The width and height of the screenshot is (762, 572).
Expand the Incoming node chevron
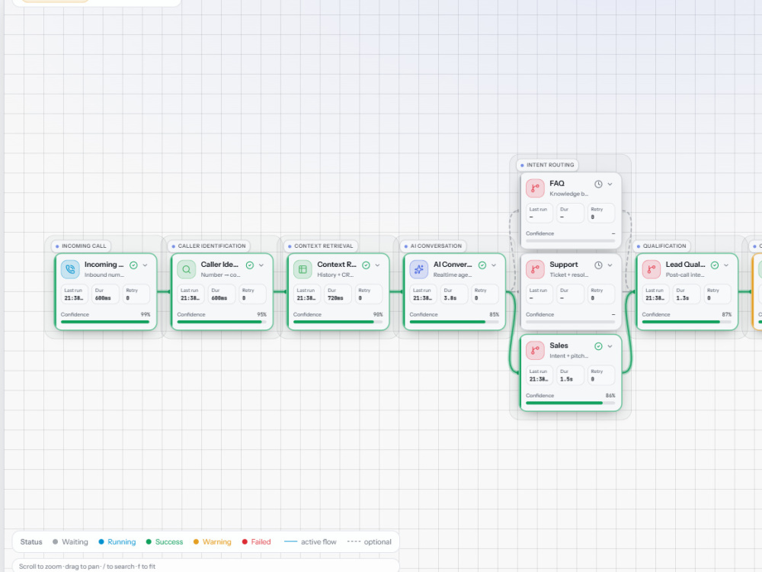coord(145,265)
